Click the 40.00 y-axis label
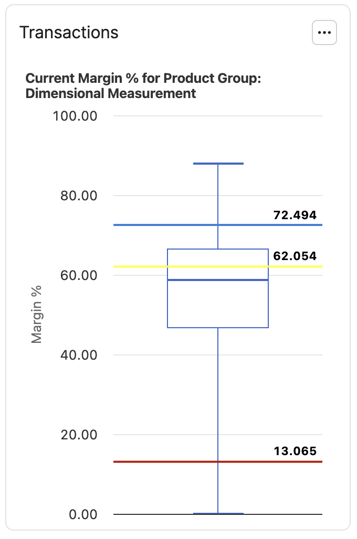The image size is (357, 539). click(78, 355)
